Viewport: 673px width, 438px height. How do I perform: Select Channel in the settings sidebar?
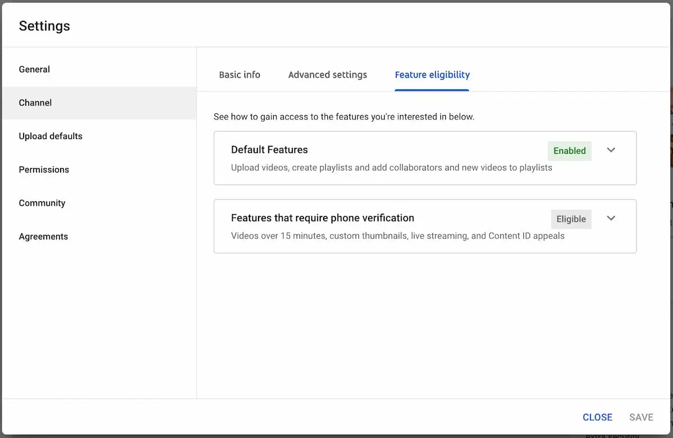[x=35, y=103]
